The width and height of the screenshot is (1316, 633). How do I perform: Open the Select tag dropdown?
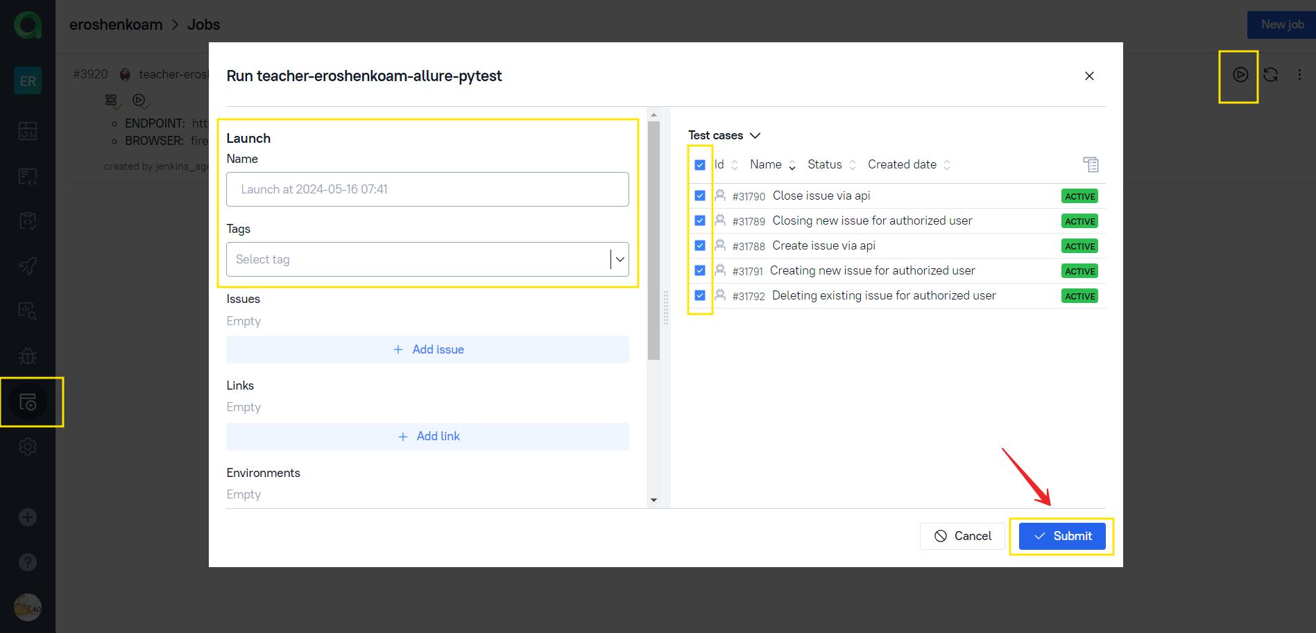click(x=427, y=259)
